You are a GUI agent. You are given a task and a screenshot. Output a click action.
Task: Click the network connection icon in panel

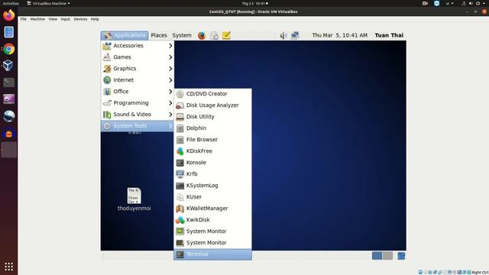point(295,36)
